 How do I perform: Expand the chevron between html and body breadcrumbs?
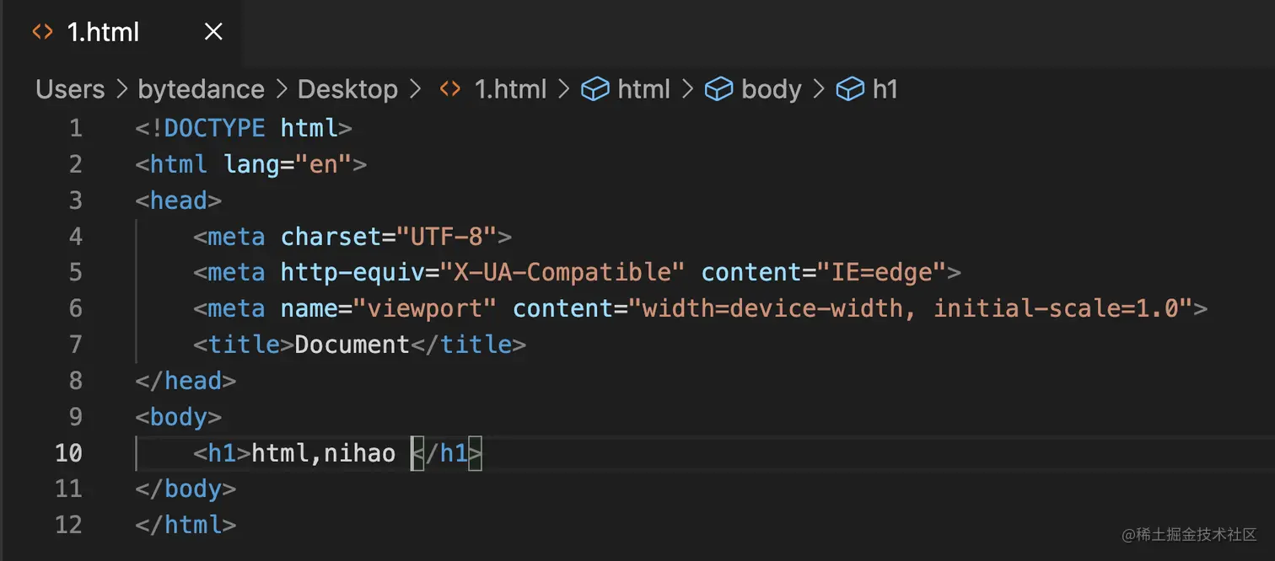(x=687, y=89)
